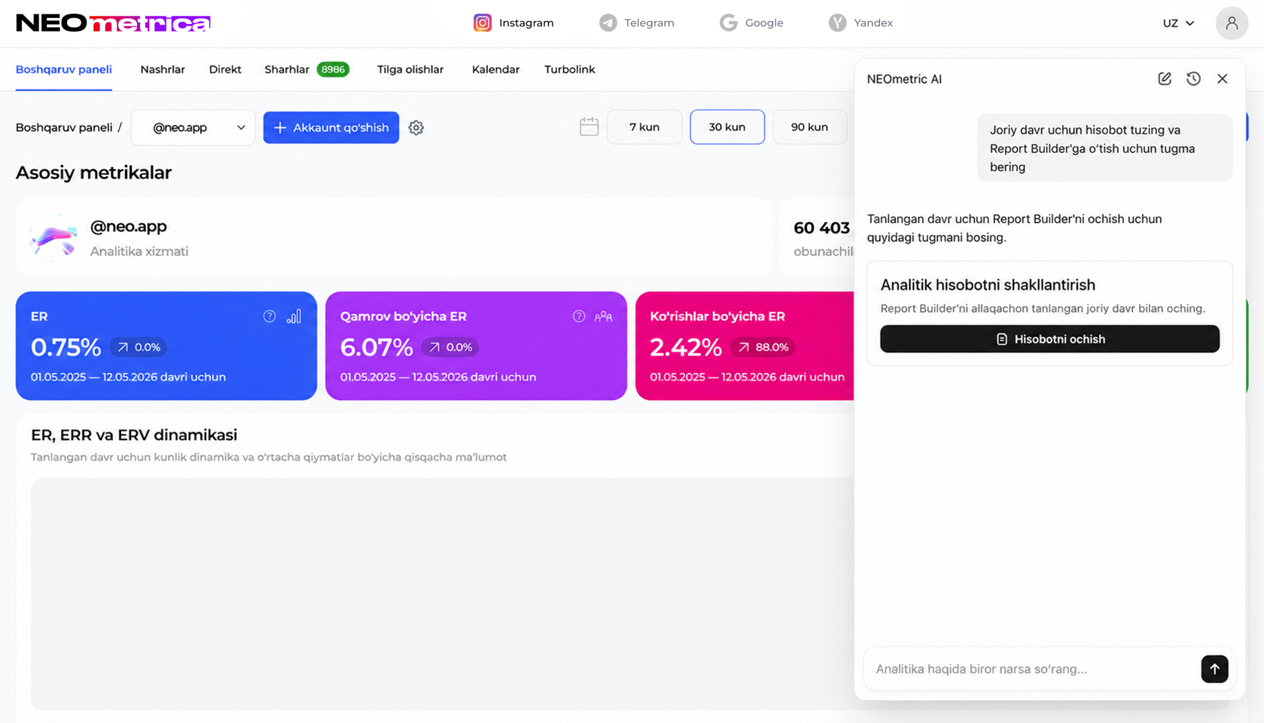1264x723 pixels.
Task: Click the Google label in header
Action: click(764, 23)
